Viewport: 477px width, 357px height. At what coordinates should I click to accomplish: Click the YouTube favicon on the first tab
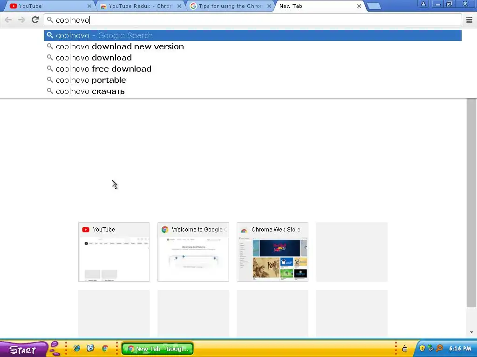coord(14,6)
